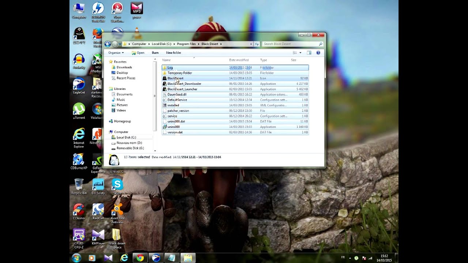Select the BlackDesert_Launcher application file

click(x=235, y=89)
